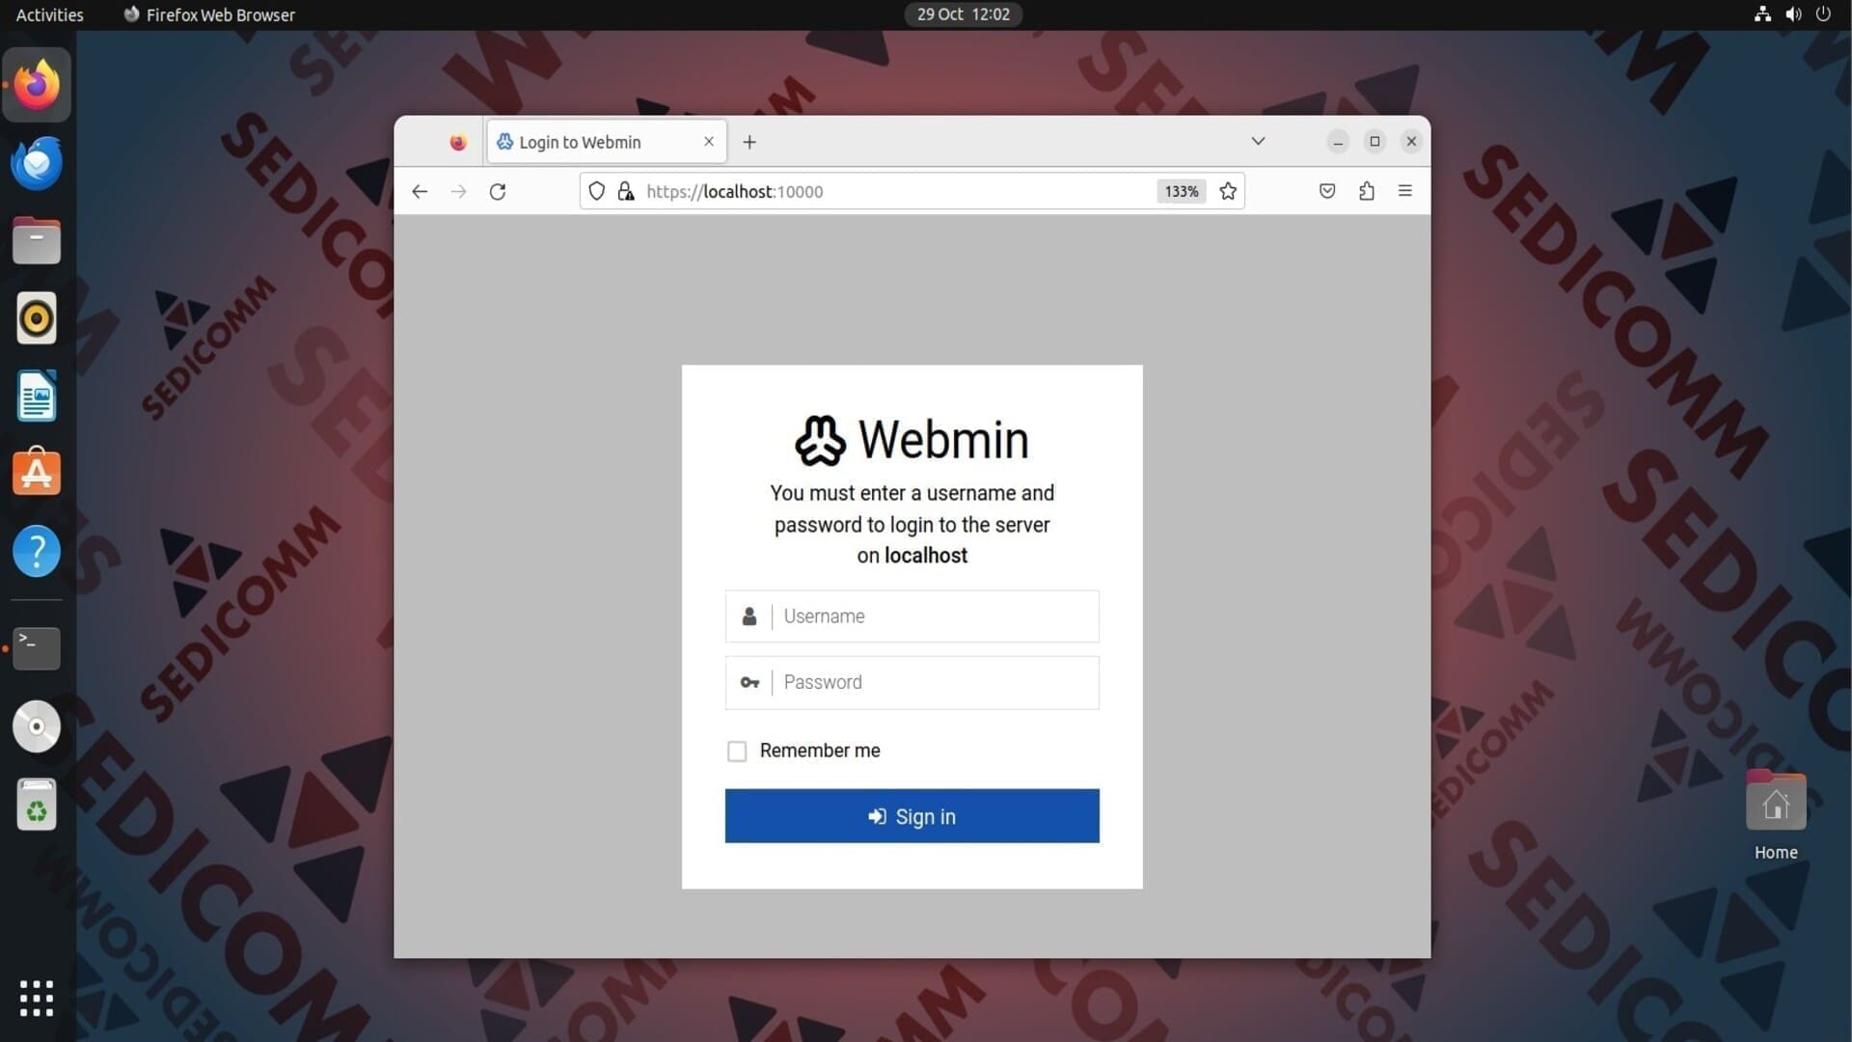Image resolution: width=1852 pixels, height=1042 pixels.
Task: Open the Activities overview
Action: point(50,14)
